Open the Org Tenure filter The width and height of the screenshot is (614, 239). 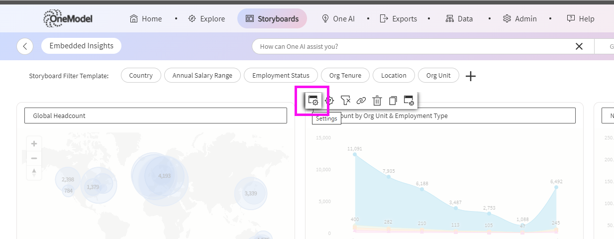pyautogui.click(x=345, y=76)
